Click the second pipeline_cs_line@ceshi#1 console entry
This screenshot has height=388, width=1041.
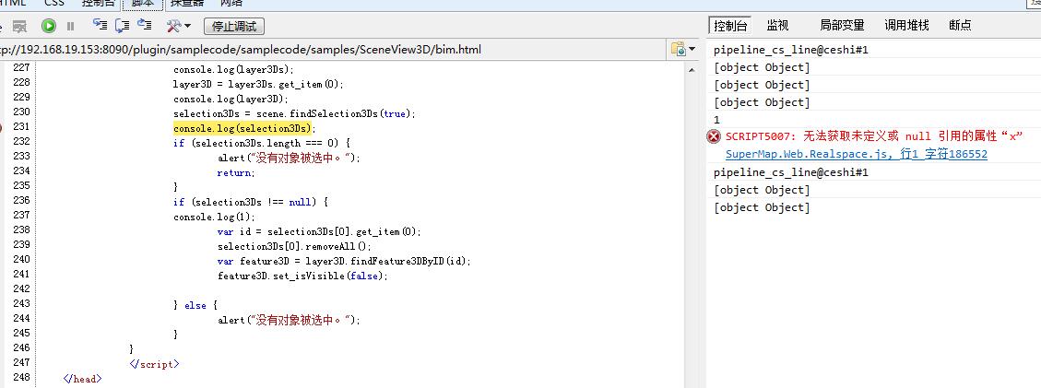(791, 172)
